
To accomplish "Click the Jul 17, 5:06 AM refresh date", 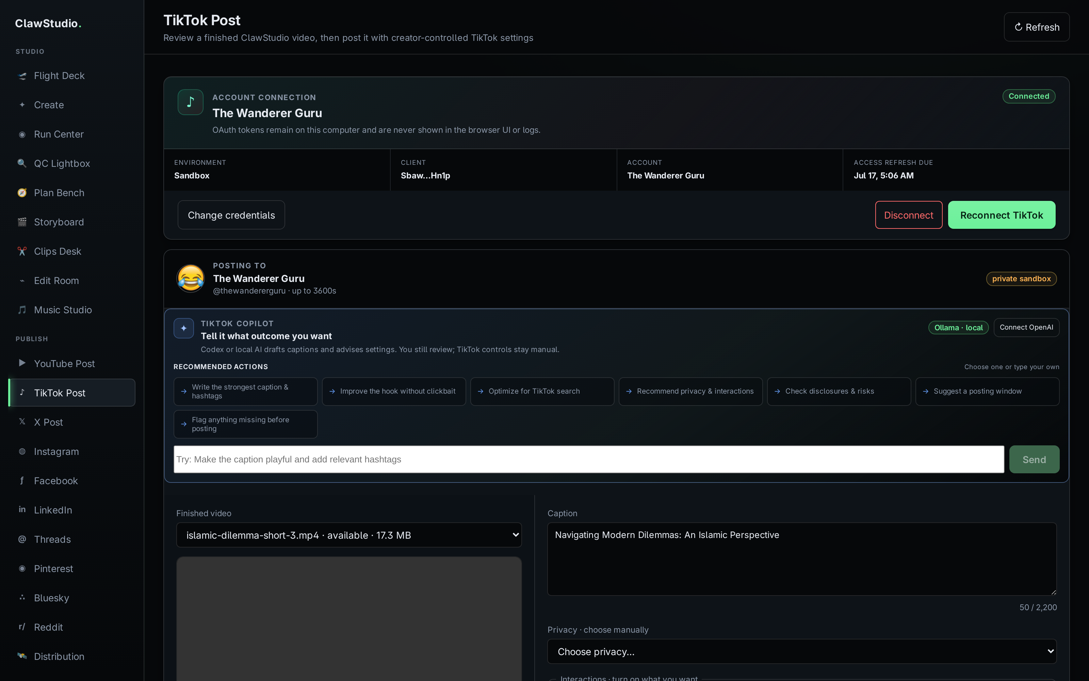I will [x=883, y=176].
